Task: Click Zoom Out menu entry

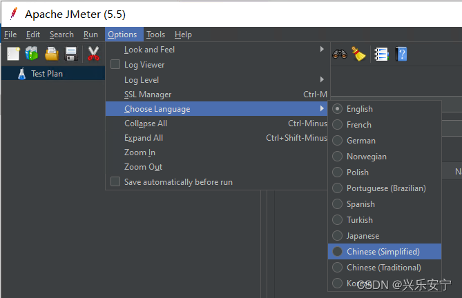Action: coord(217,167)
